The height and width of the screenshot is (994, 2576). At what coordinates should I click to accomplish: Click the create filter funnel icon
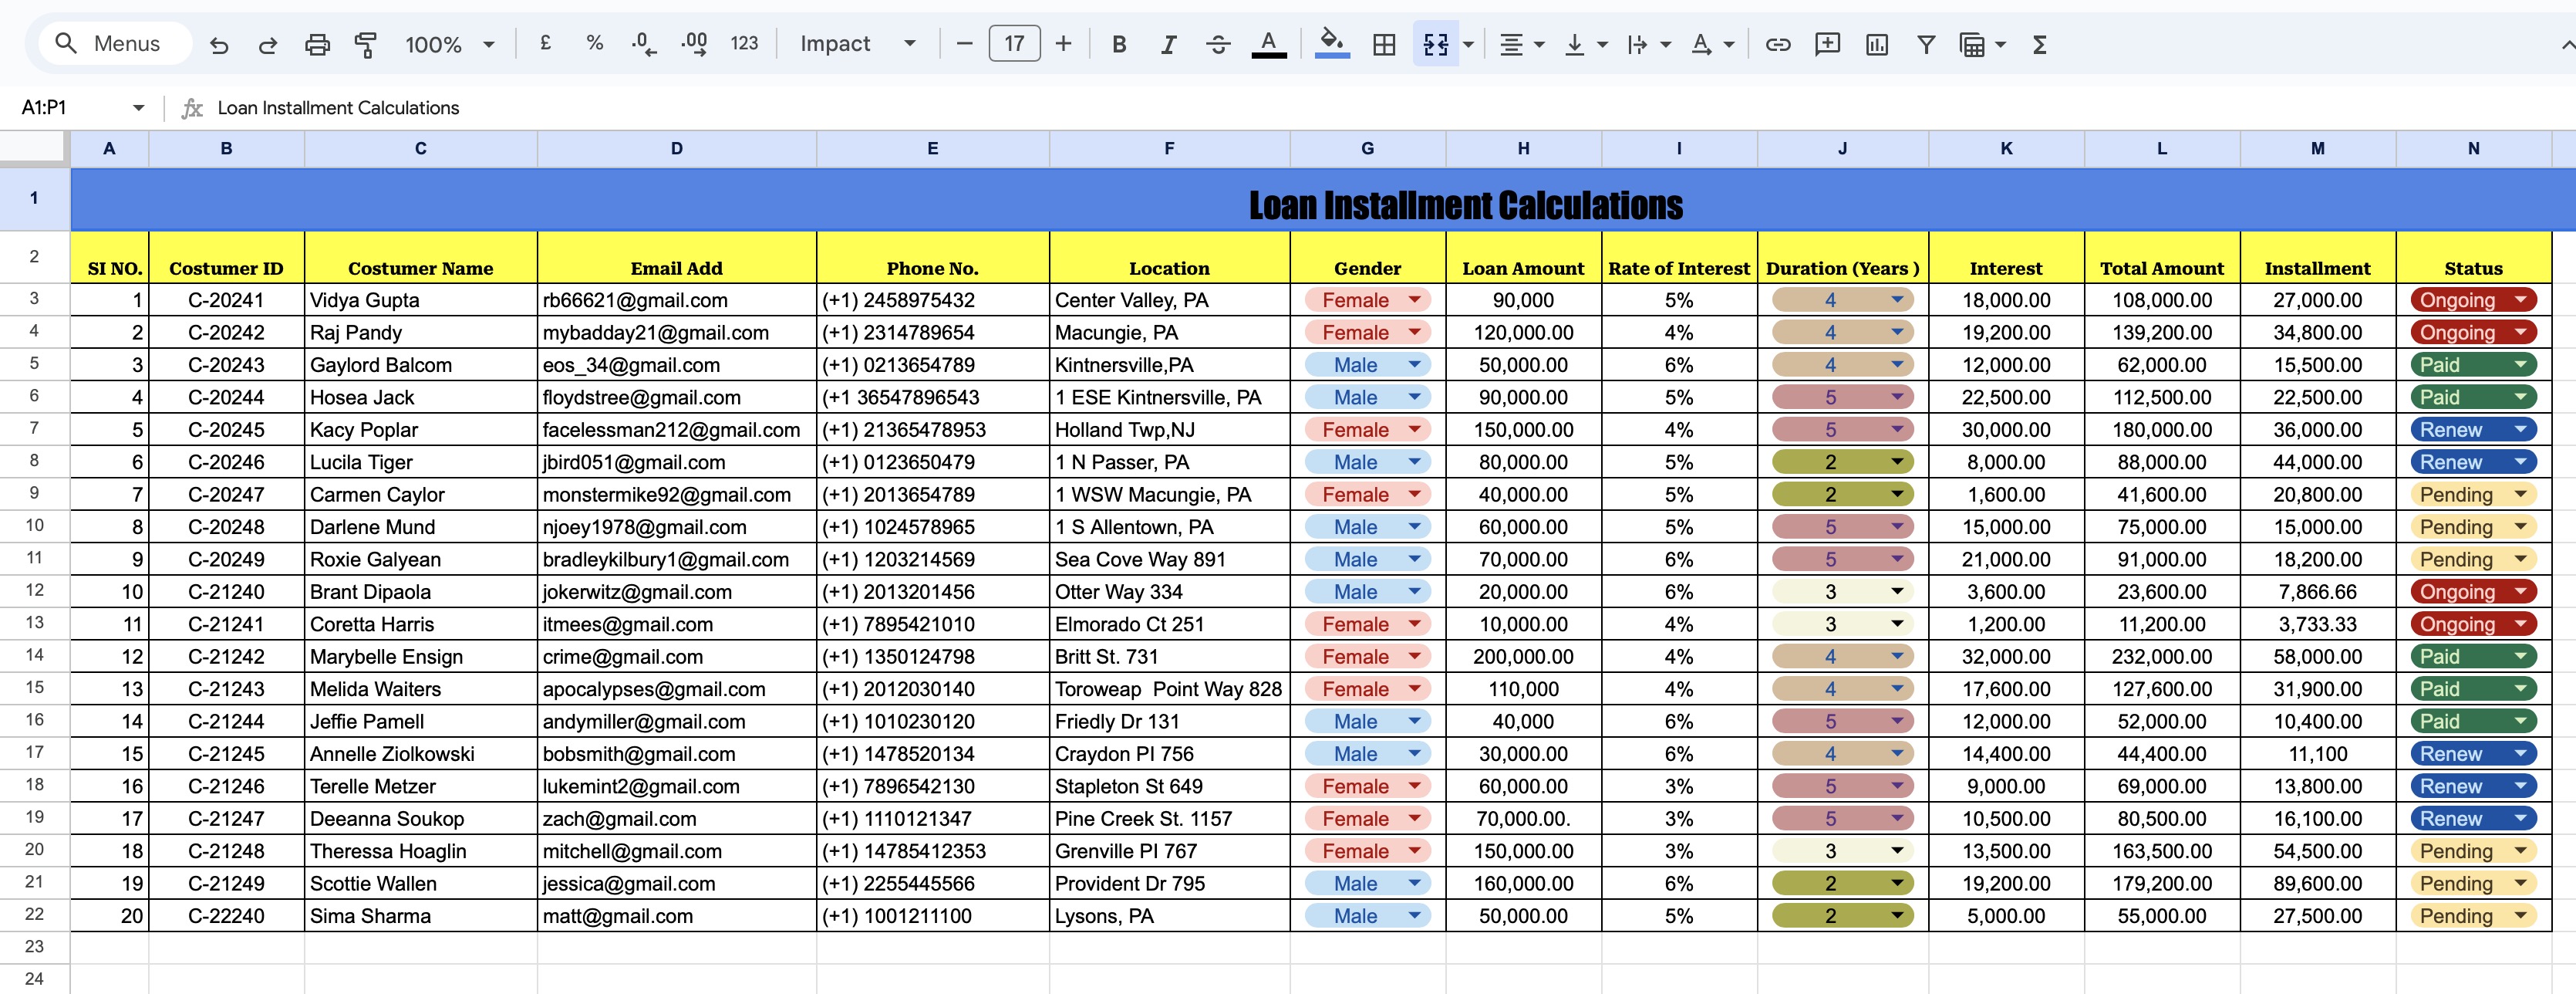point(1925,44)
